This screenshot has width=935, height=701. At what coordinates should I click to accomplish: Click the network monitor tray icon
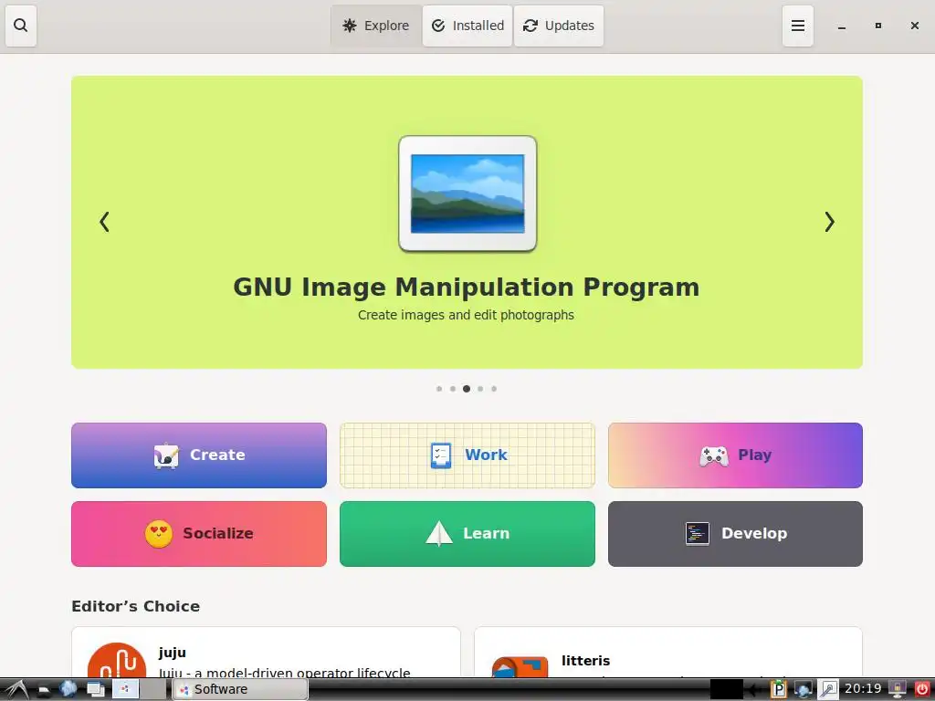(804, 690)
